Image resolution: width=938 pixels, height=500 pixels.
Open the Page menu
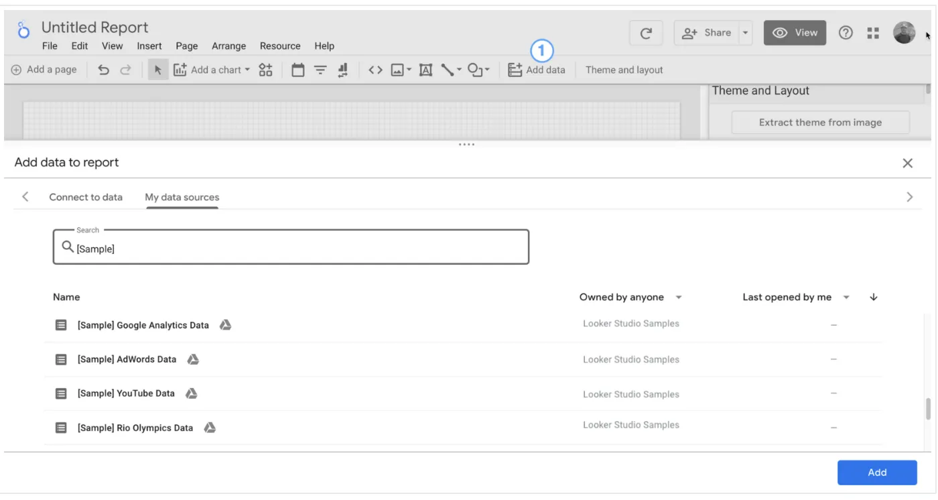click(x=187, y=46)
